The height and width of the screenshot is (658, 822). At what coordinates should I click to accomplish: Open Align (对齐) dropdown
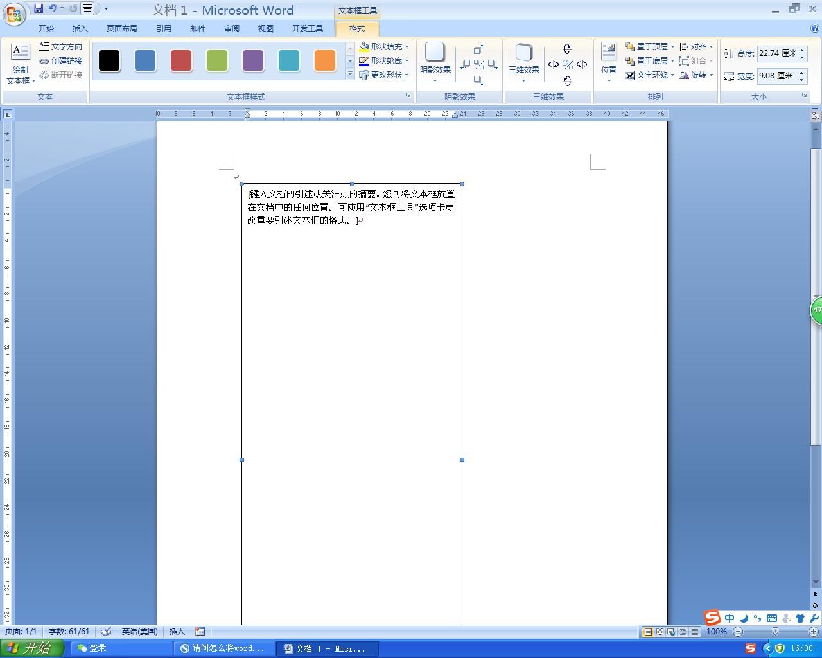point(696,47)
